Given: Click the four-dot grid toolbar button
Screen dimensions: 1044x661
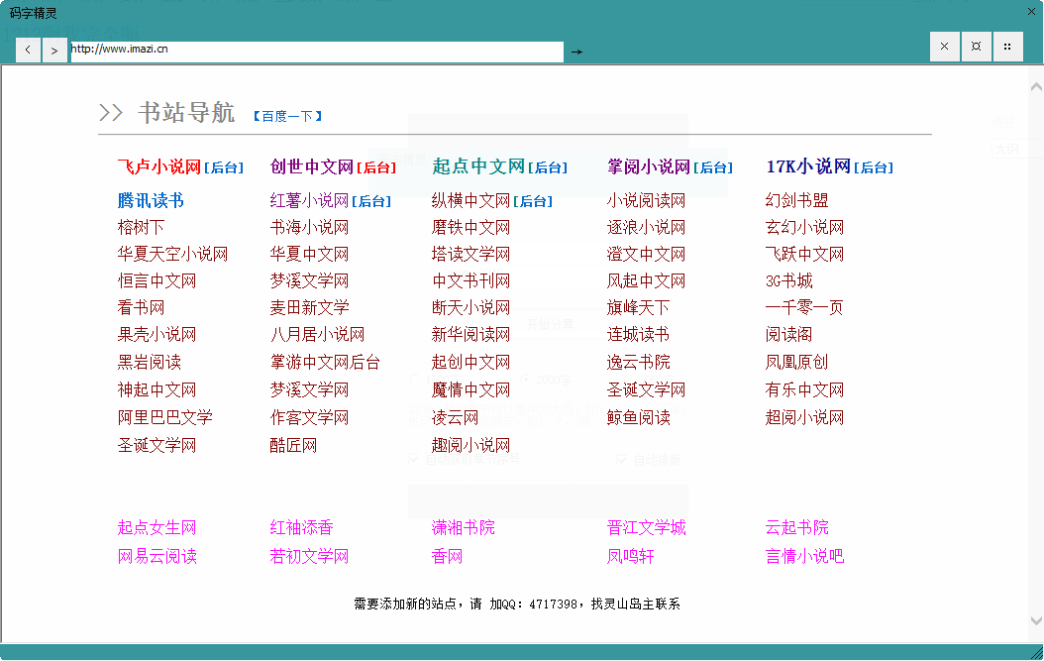Looking at the screenshot, I should click(x=1008, y=47).
